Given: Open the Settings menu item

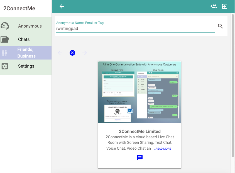Looking at the screenshot, I should [26, 66].
